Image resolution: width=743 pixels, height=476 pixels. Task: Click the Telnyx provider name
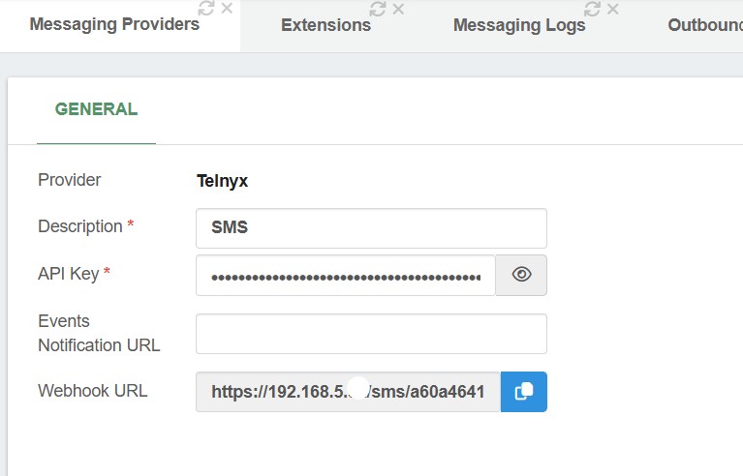[222, 181]
